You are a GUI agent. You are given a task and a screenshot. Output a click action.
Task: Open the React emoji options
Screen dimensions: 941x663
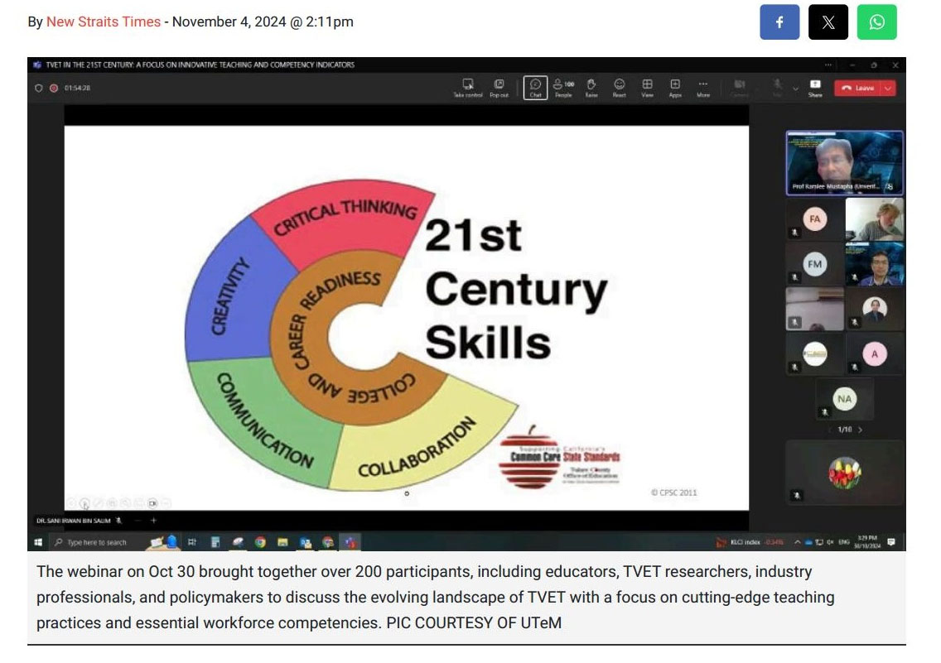tap(619, 87)
